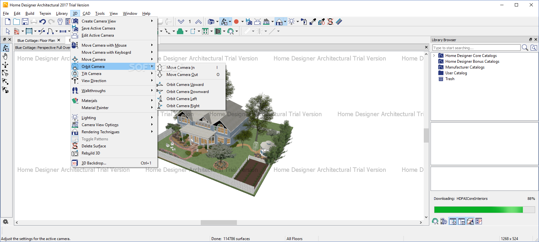Viewport: 539px width, 242px height.
Task: Select Trash in the library tree
Action: pos(450,79)
